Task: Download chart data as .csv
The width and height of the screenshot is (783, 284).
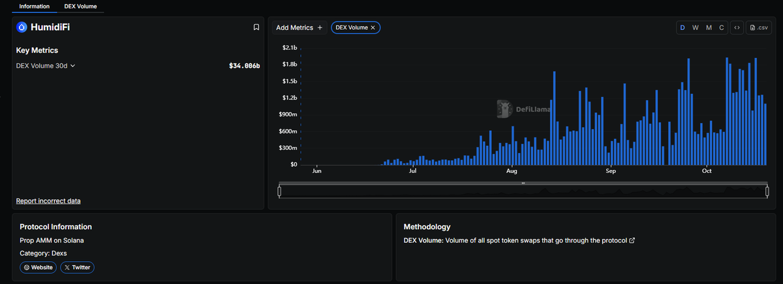Action: click(x=759, y=27)
